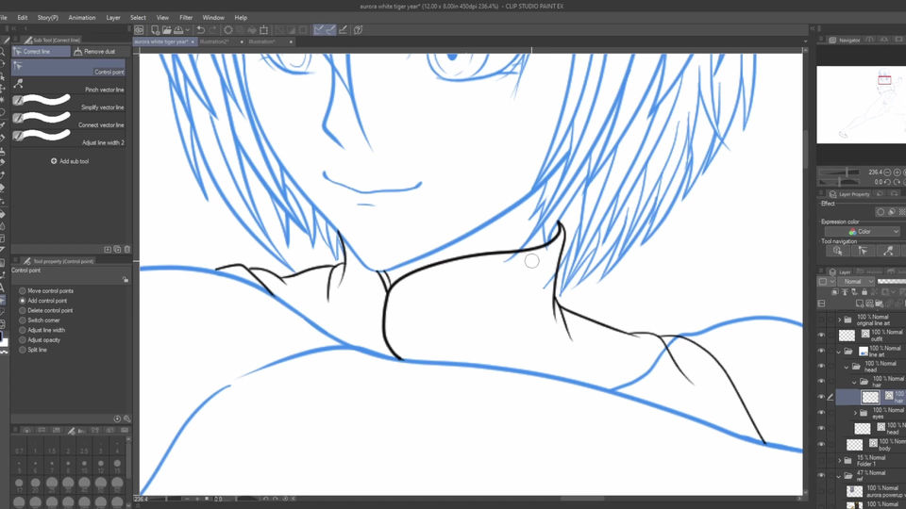Image resolution: width=906 pixels, height=509 pixels.
Task: Switch to aurora white tiger year document tab
Action: (x=164, y=41)
